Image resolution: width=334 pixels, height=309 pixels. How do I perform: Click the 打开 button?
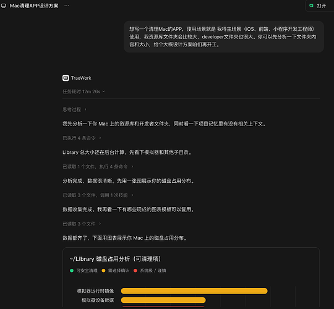click(x=319, y=6)
